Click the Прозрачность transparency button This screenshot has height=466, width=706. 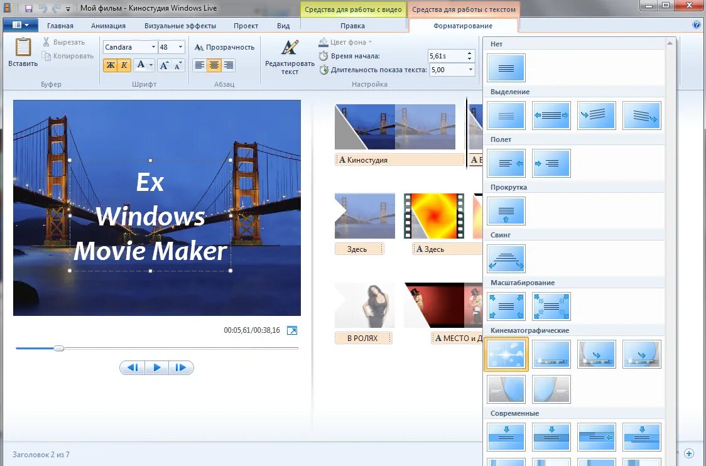pos(225,47)
